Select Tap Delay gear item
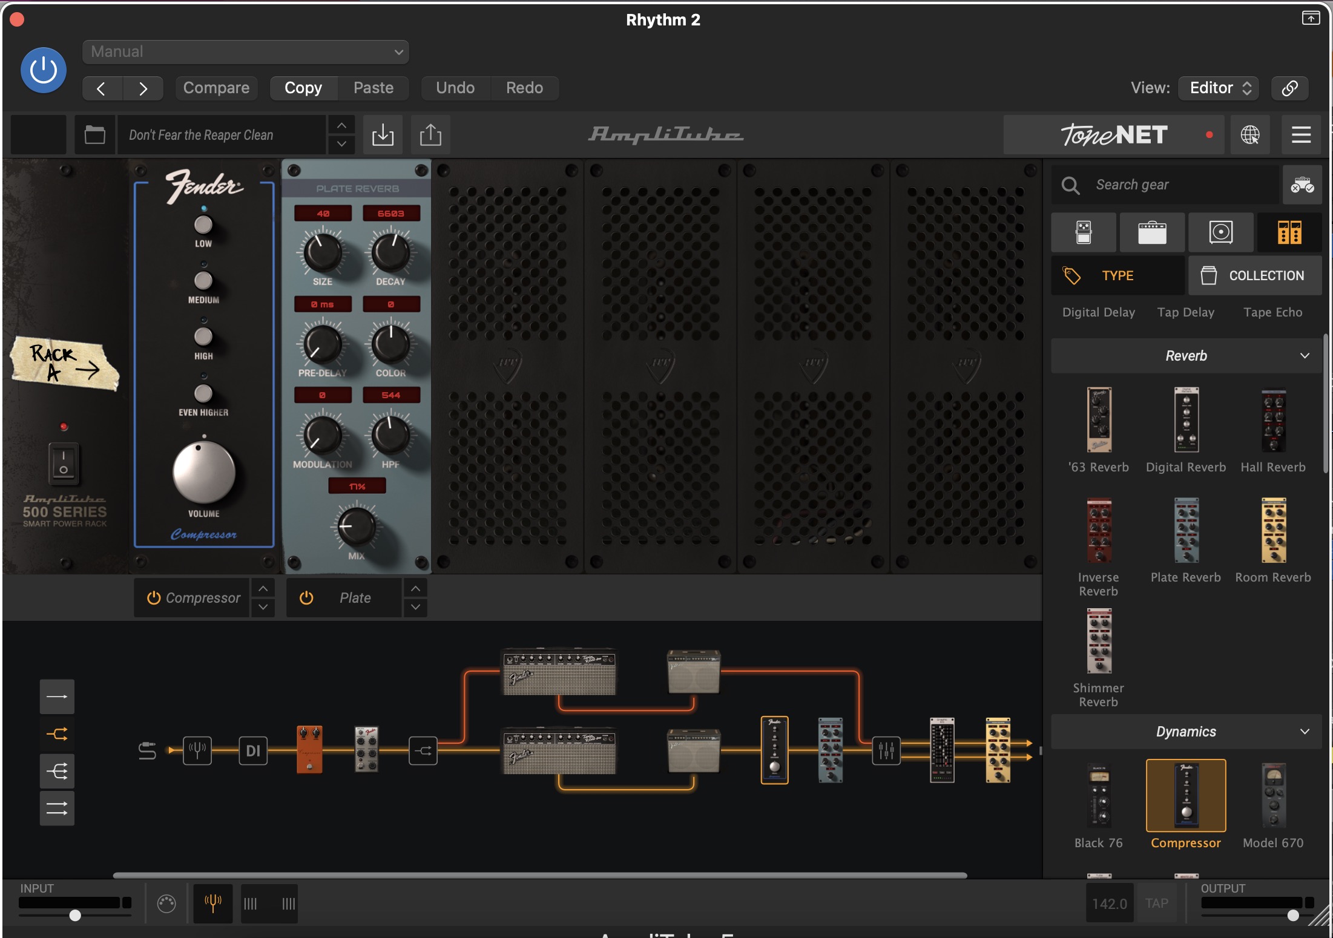Viewport: 1333px width, 938px height. (1186, 312)
